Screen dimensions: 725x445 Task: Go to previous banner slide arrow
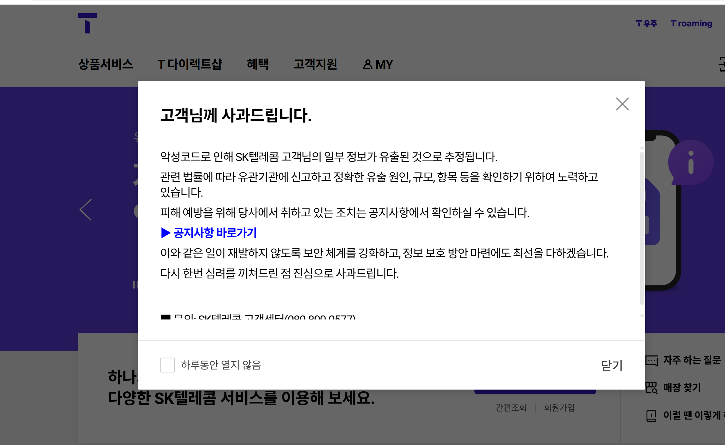(x=86, y=210)
